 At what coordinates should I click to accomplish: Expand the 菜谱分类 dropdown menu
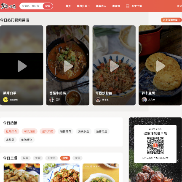pyautogui.click(x=83, y=6)
